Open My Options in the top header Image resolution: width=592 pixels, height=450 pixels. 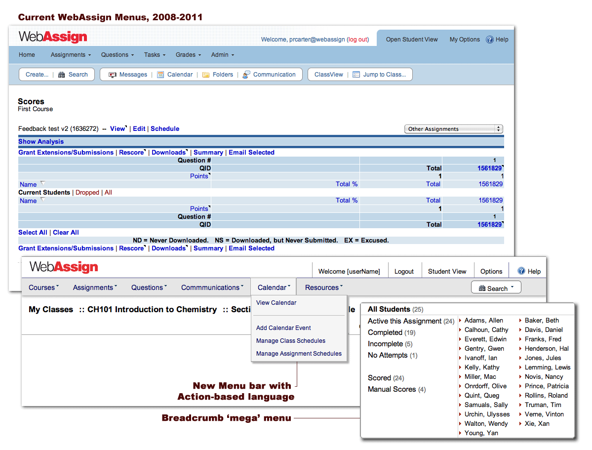click(465, 40)
